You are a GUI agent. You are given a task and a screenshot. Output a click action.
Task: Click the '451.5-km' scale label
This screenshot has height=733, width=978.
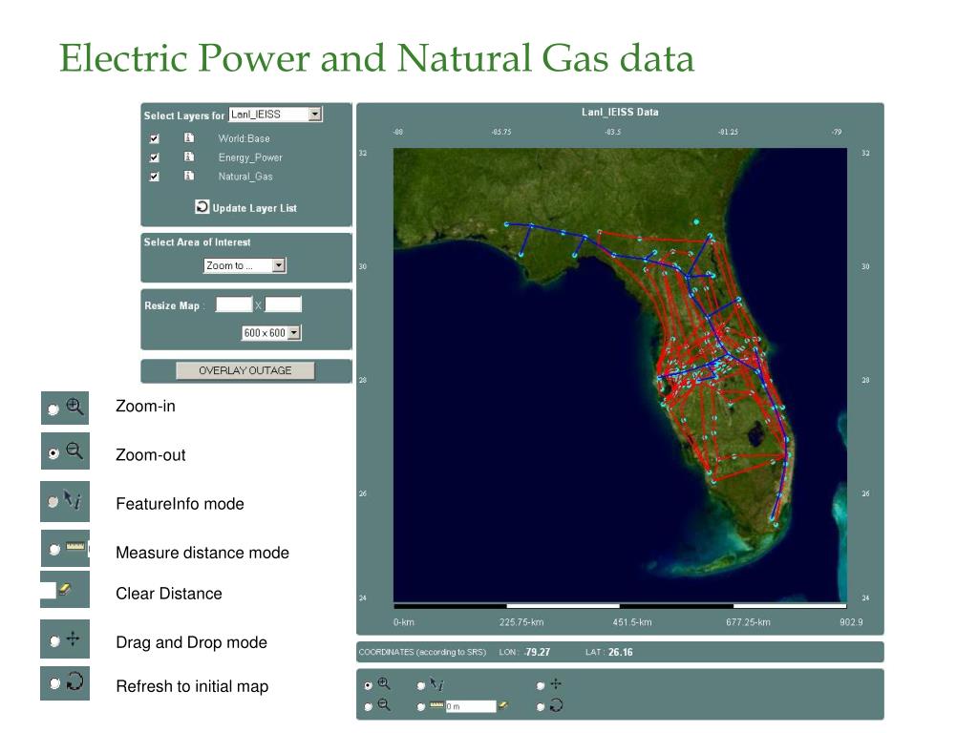tap(632, 622)
